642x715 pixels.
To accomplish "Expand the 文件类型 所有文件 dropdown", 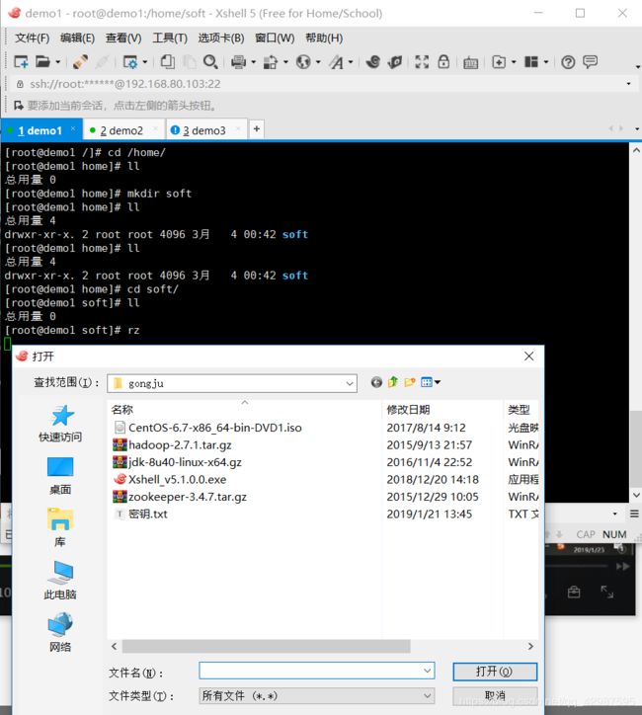I will coord(317,696).
